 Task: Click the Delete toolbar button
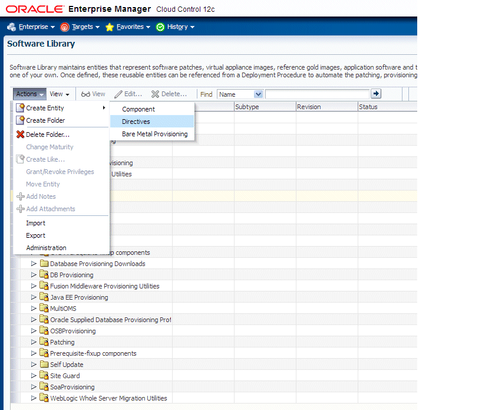click(169, 94)
